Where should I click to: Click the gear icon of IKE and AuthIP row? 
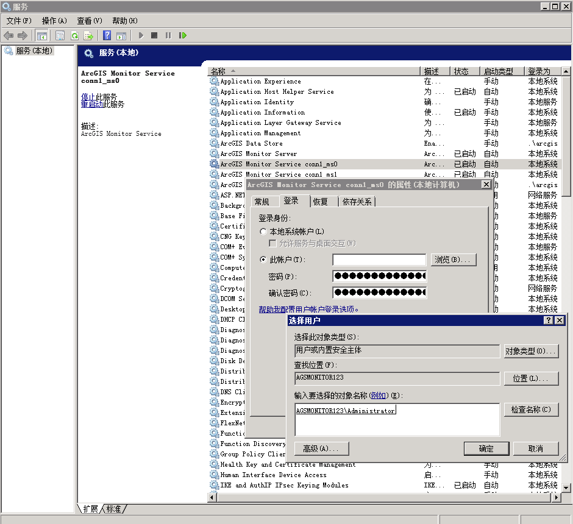[x=214, y=485]
